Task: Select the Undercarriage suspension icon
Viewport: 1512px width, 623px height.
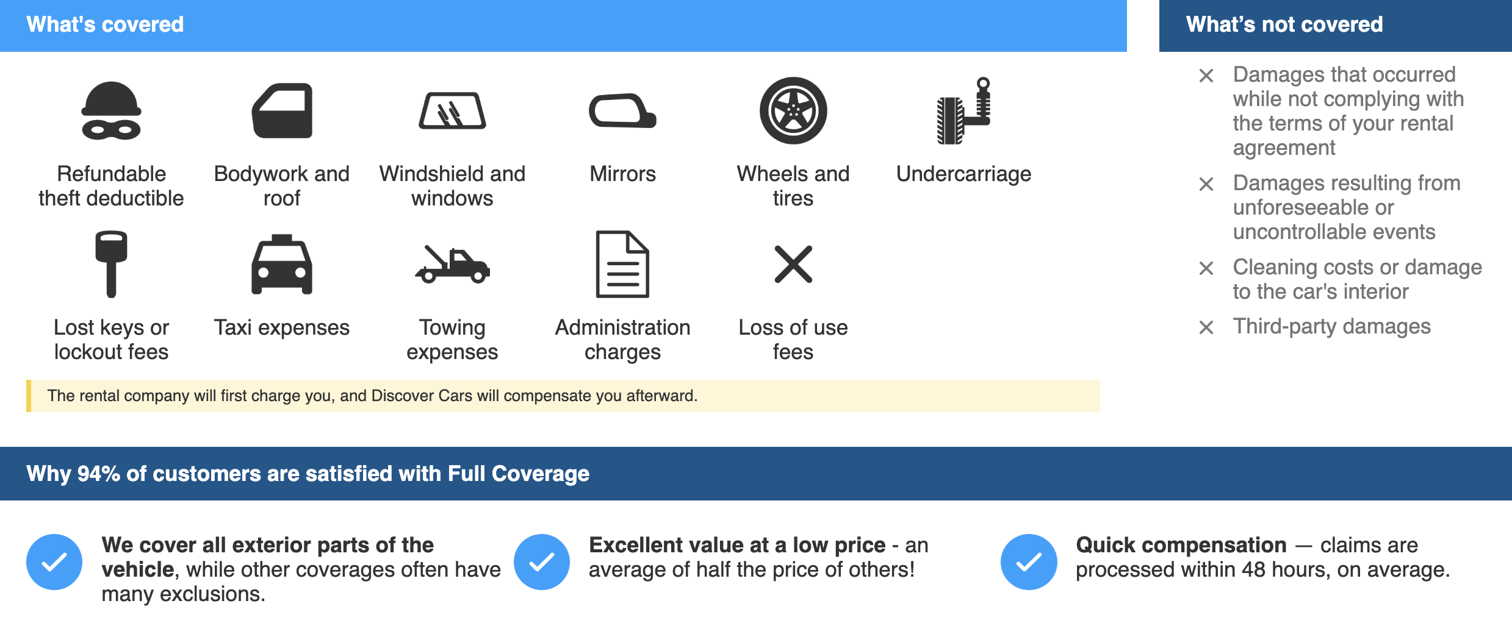Action: click(963, 110)
